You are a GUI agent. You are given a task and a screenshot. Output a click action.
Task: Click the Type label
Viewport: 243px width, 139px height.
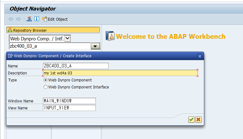pyautogui.click(x=12, y=80)
